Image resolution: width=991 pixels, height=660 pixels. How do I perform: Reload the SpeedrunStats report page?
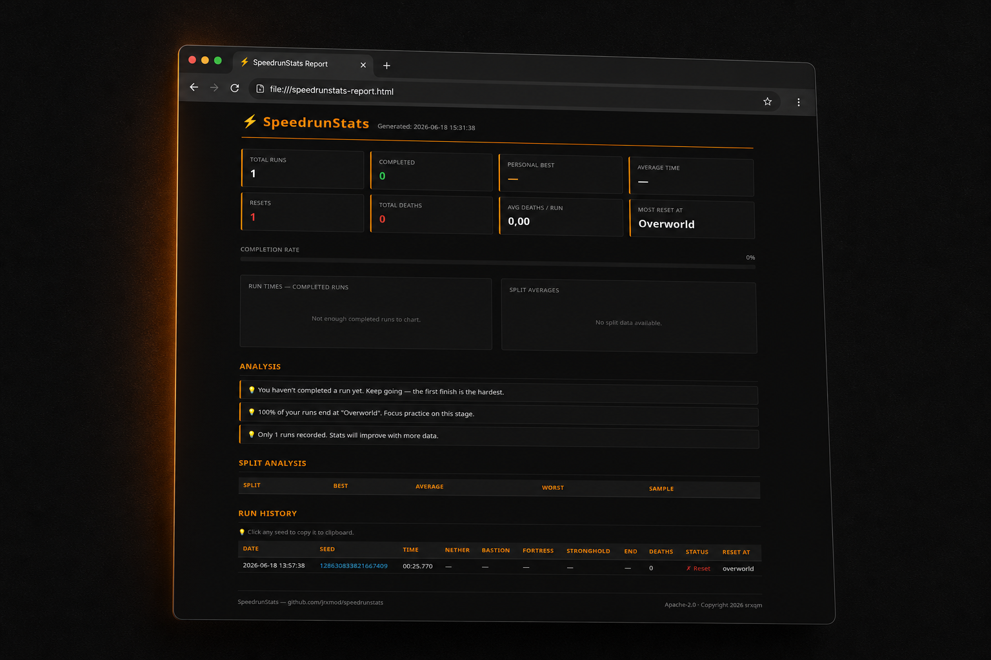(x=235, y=88)
